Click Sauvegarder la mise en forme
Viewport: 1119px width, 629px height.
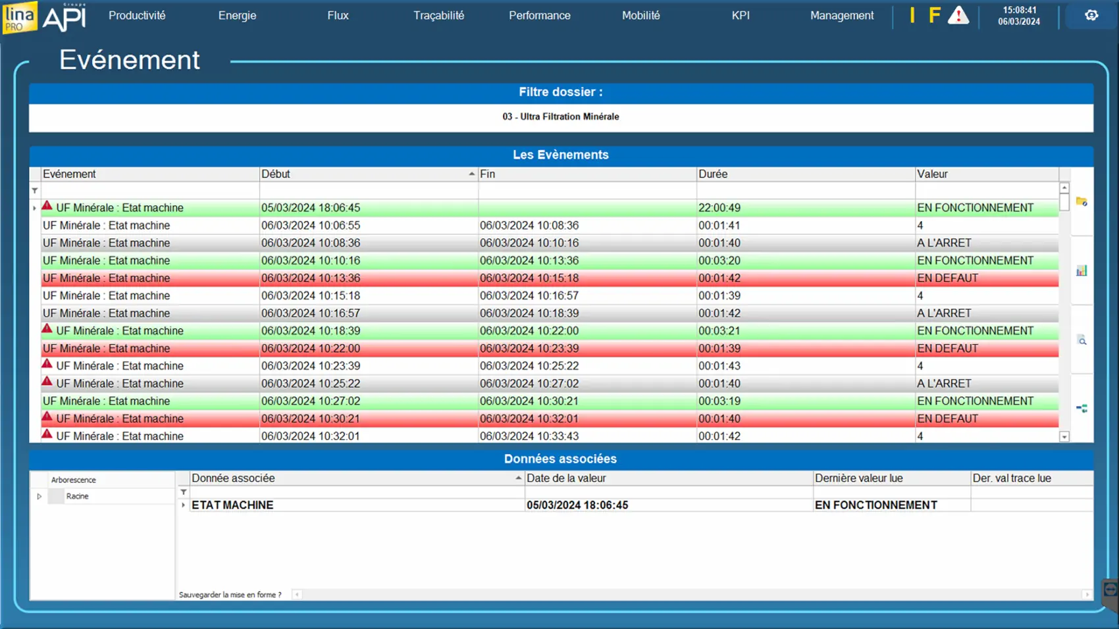230,595
